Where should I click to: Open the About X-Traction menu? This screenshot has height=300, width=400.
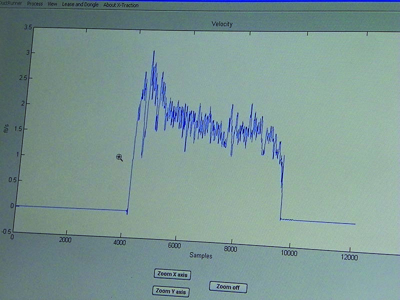click(x=120, y=5)
